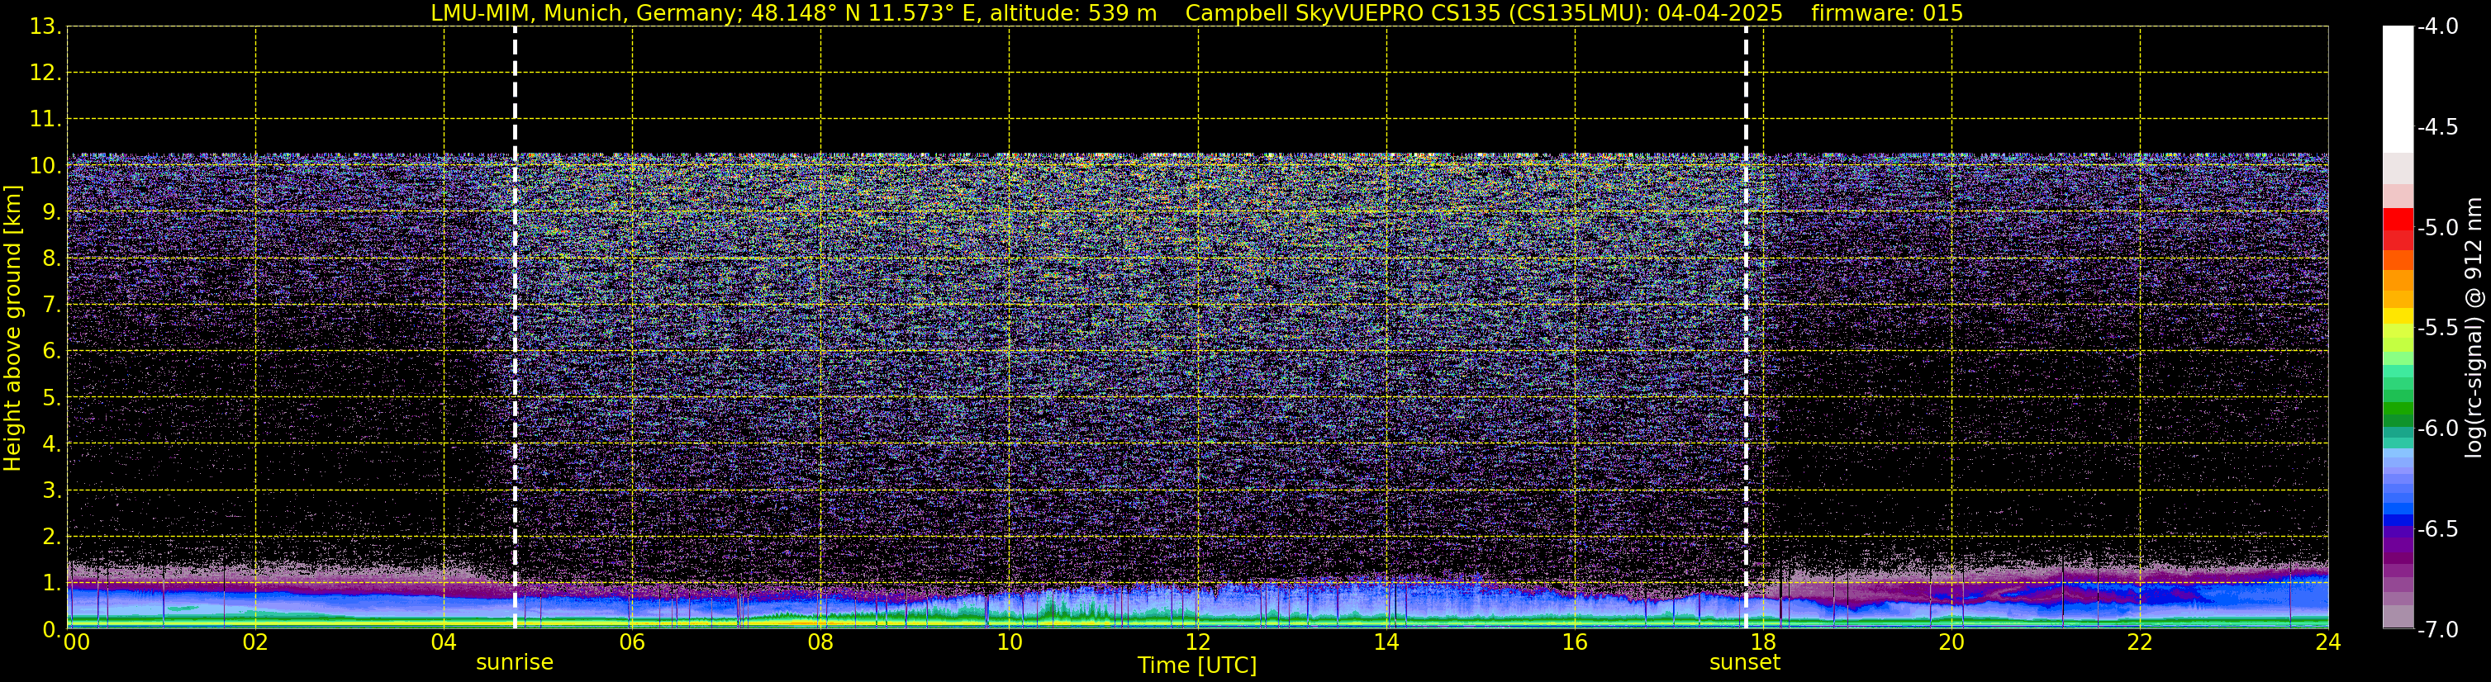Click the 22 time tick label
The width and height of the screenshot is (2491, 682).
click(2140, 642)
